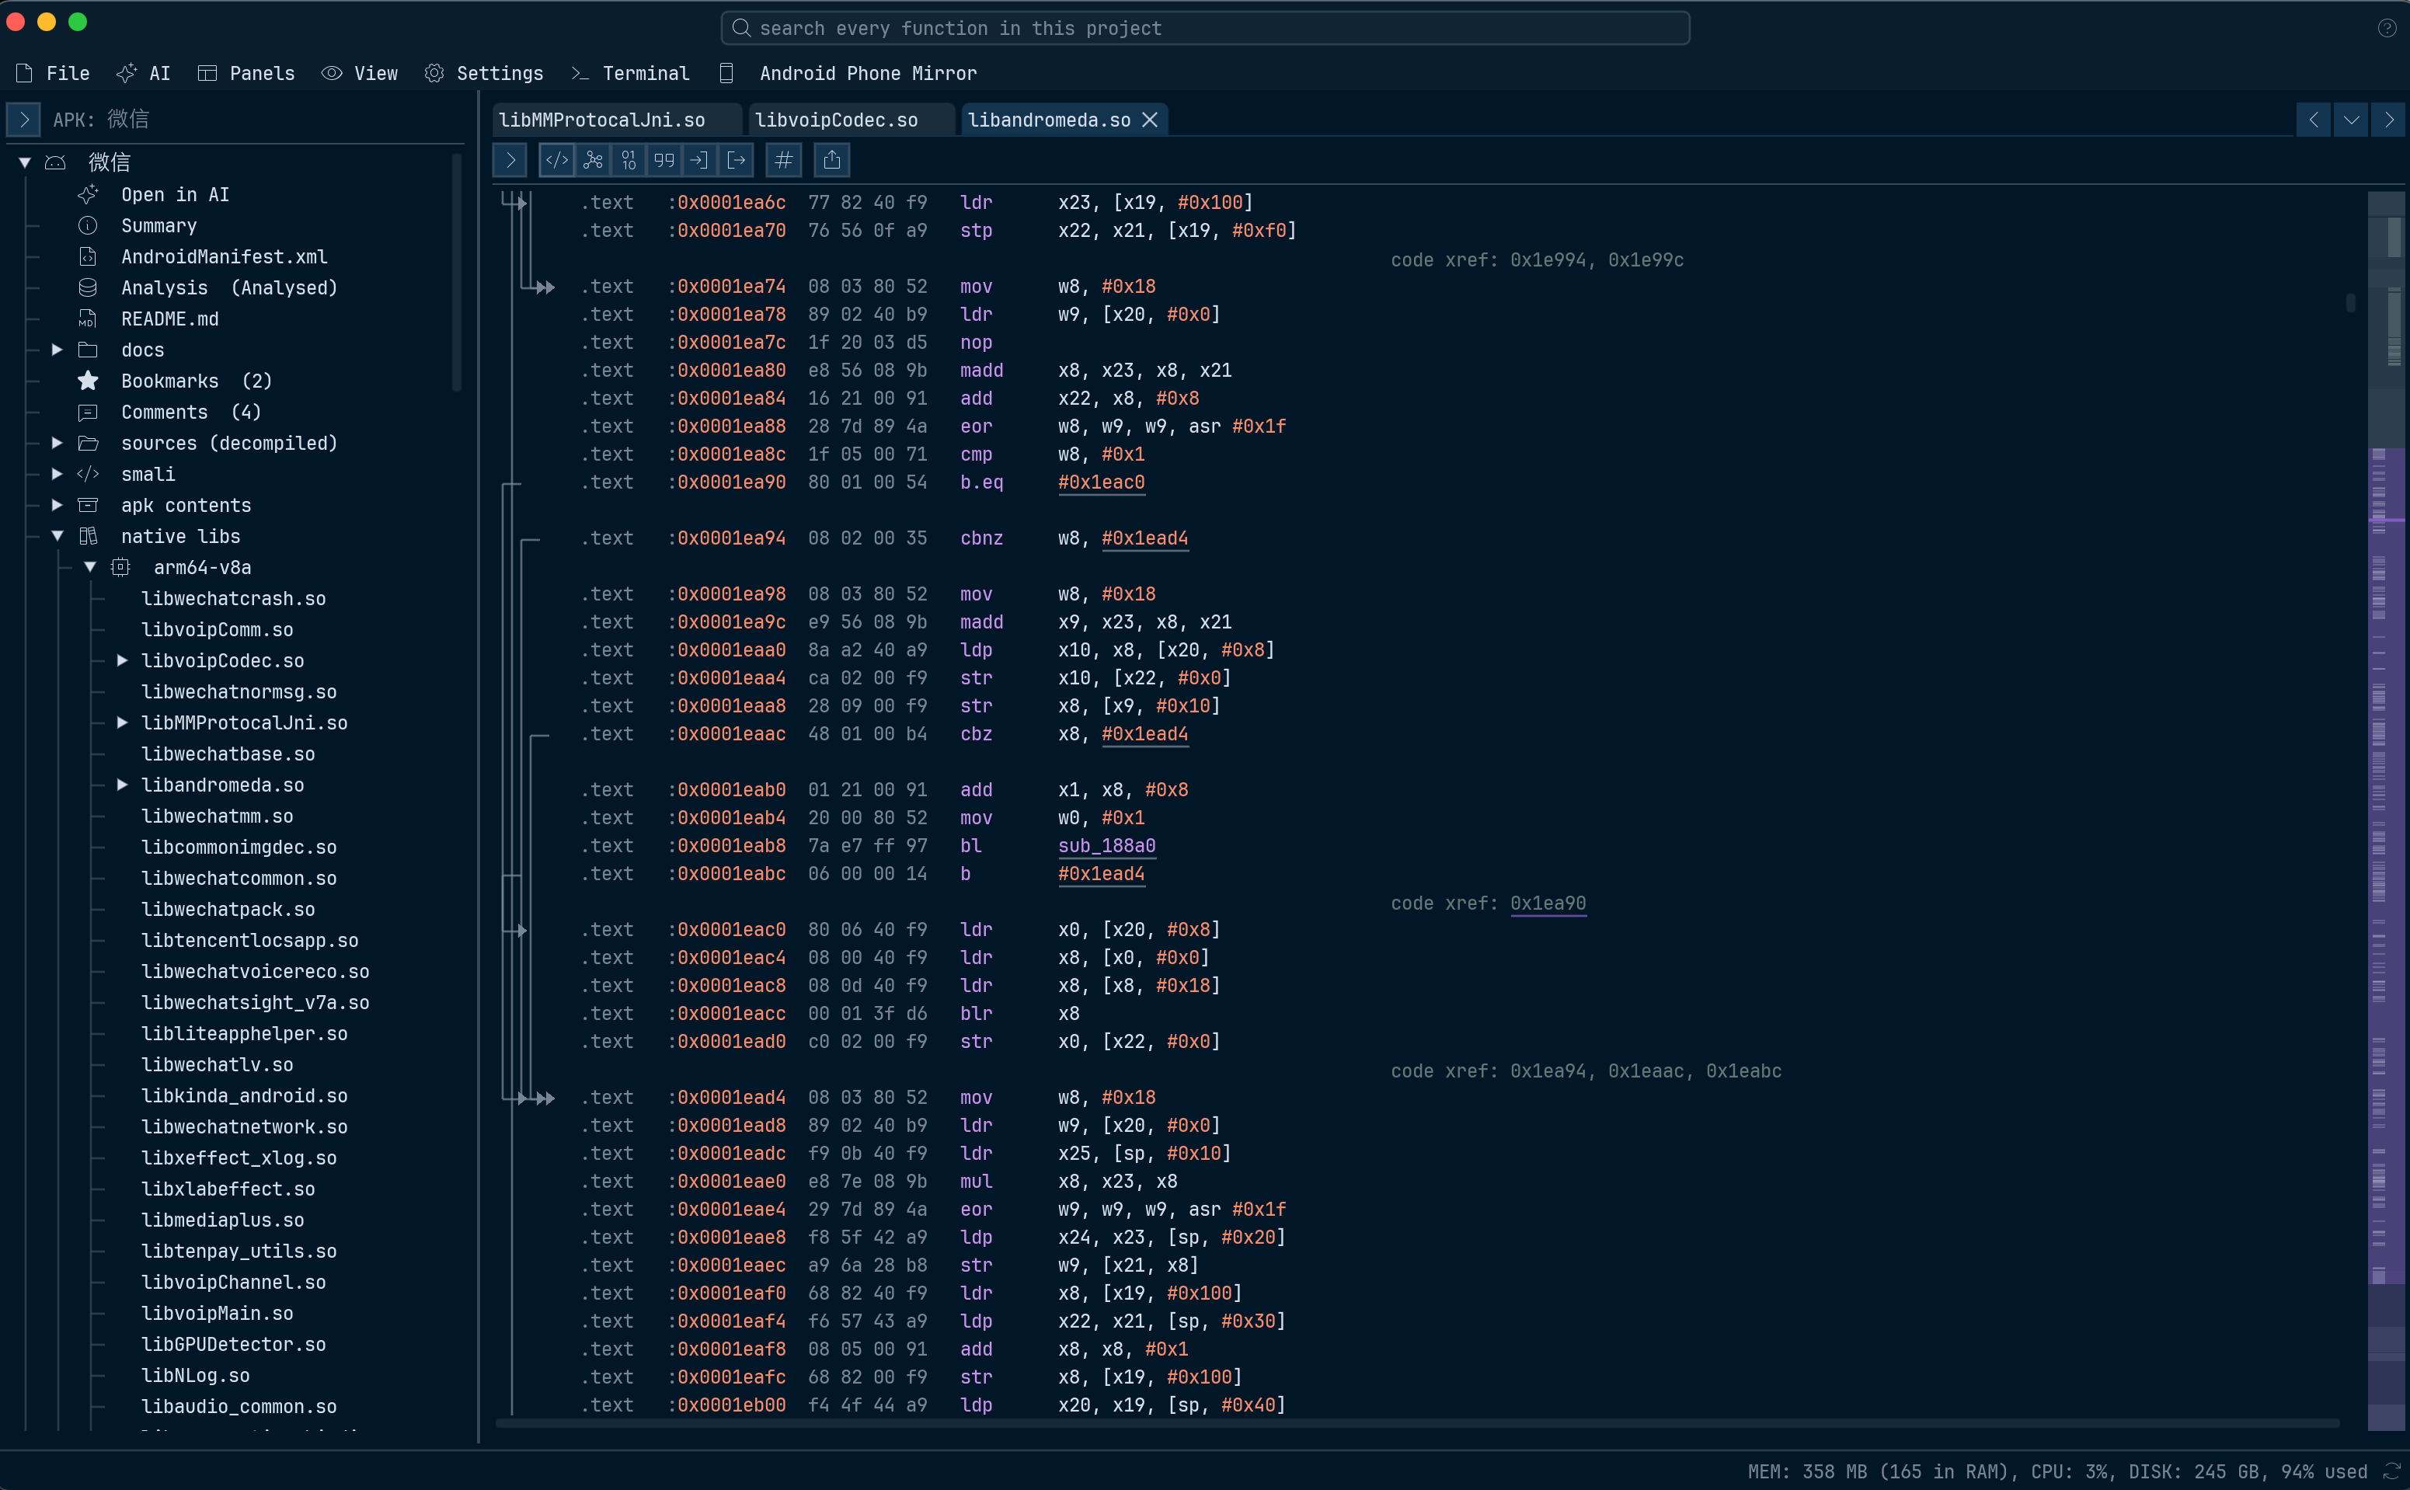This screenshot has height=1490, width=2410.
Task: Follow code xref 0x1ea90 link
Action: (x=1548, y=903)
